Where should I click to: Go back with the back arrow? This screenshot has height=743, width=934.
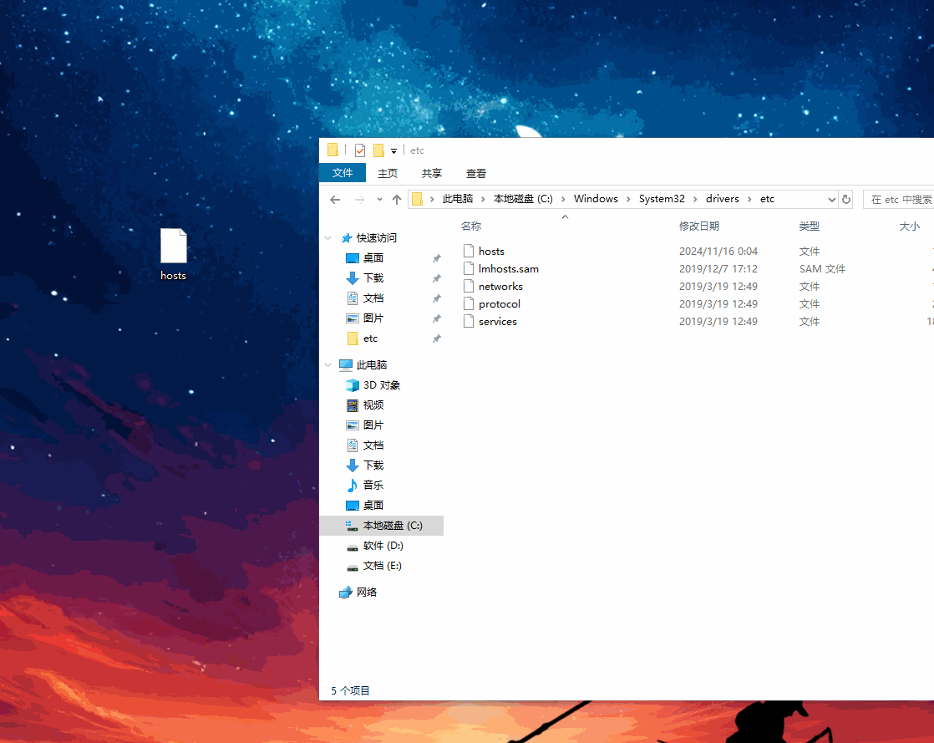point(335,200)
